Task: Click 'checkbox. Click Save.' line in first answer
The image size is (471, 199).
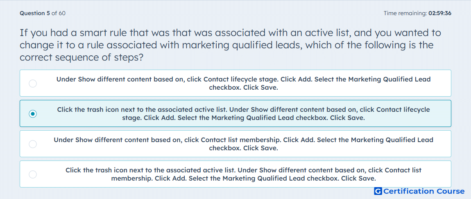Action: pos(244,88)
